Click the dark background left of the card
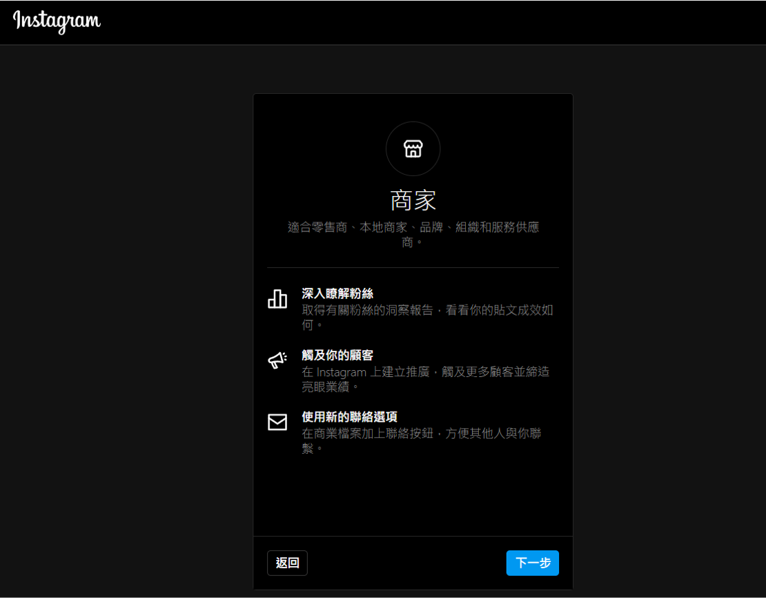Image resolution: width=766 pixels, height=598 pixels. pos(124,311)
